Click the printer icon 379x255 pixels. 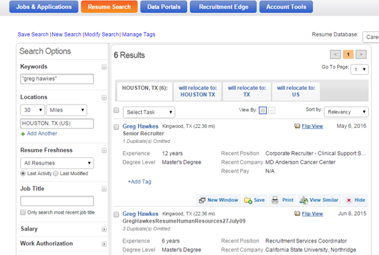point(275,200)
